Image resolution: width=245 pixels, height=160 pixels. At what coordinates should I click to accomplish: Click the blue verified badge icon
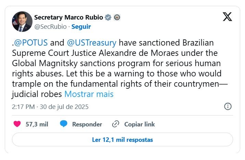108,17
